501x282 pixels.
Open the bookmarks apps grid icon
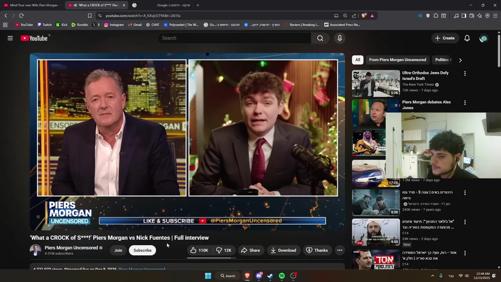point(5,25)
